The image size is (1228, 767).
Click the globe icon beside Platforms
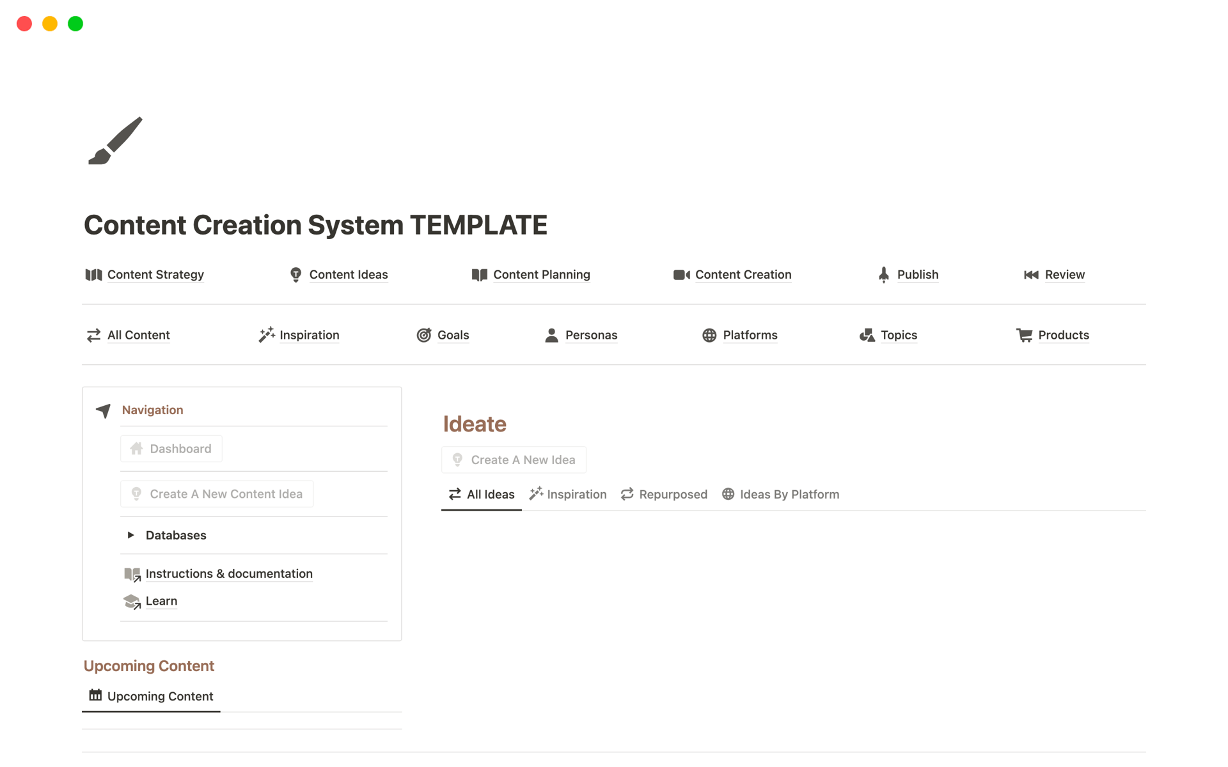coord(709,335)
